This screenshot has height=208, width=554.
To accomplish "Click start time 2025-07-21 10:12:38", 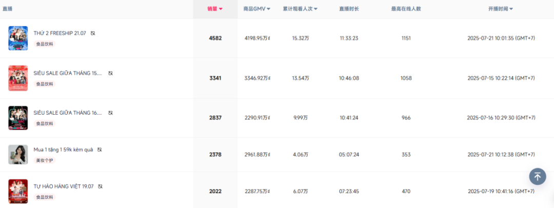I will pyautogui.click(x=501, y=154).
